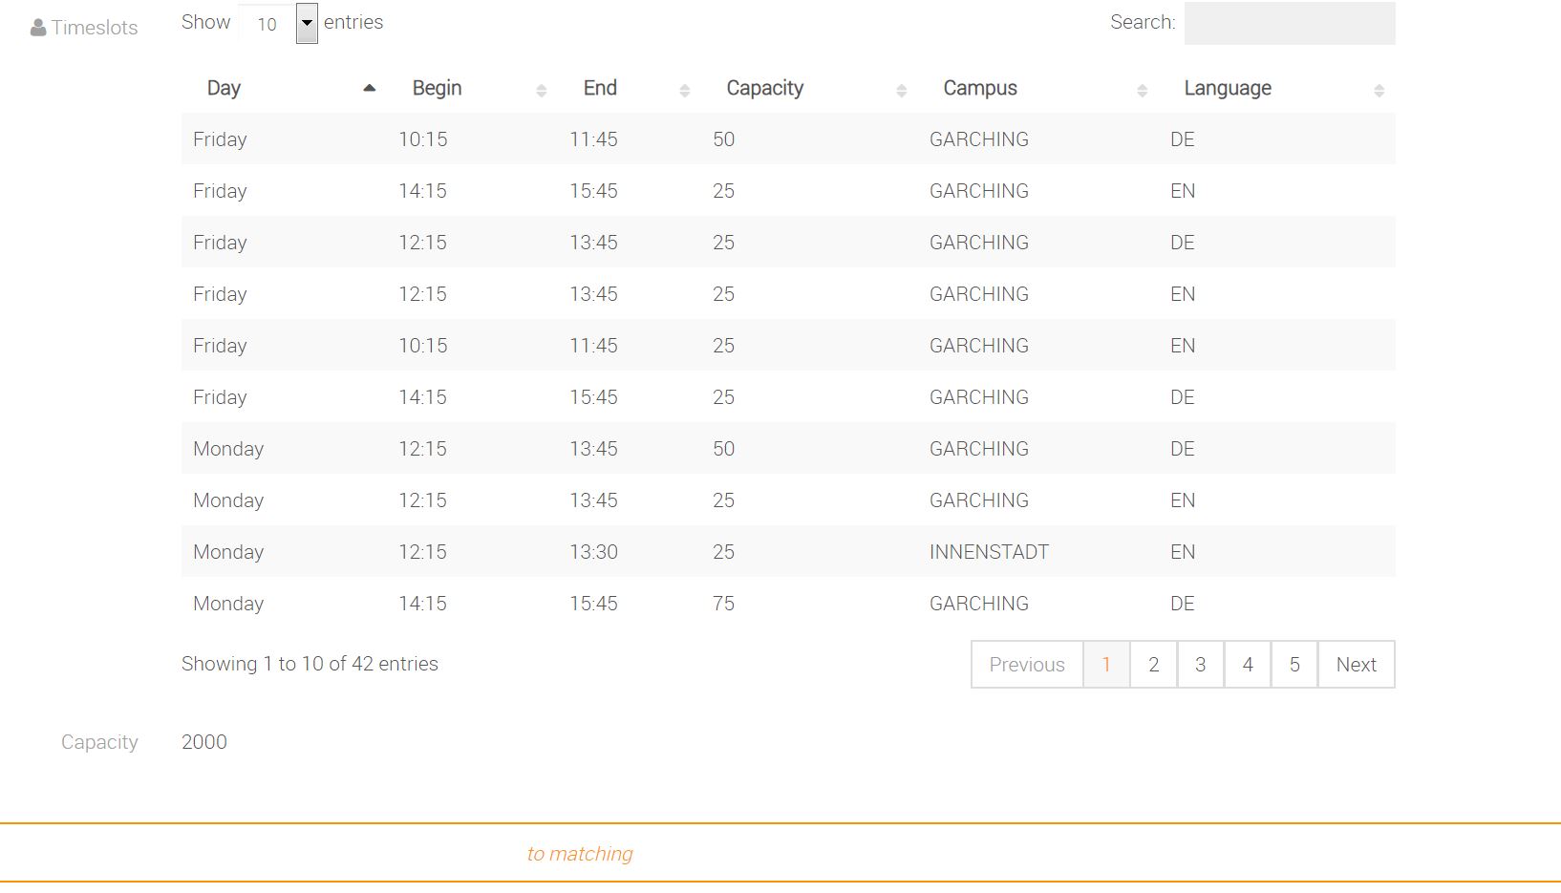Click the Capacity label below table

pos(99,742)
